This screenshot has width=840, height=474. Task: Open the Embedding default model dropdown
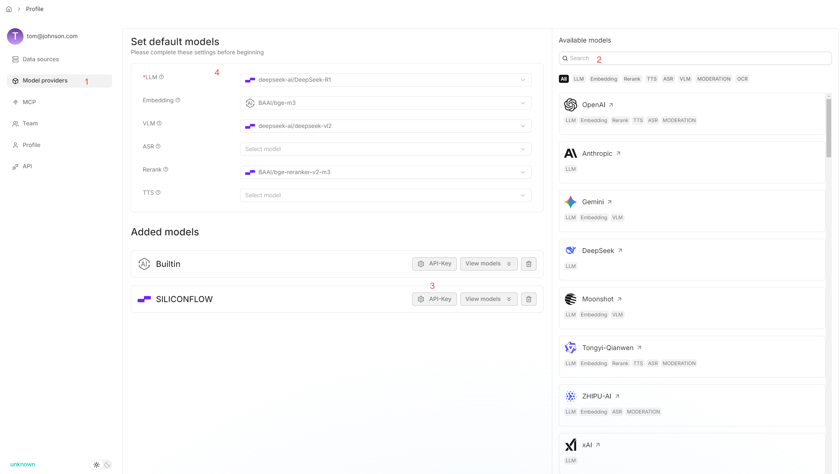[386, 103]
